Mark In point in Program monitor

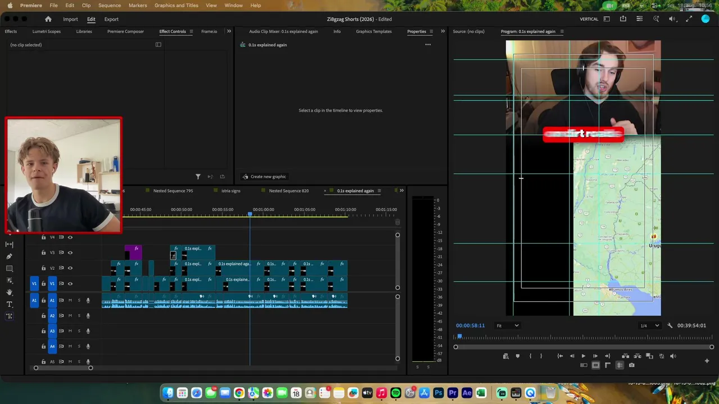point(530,356)
